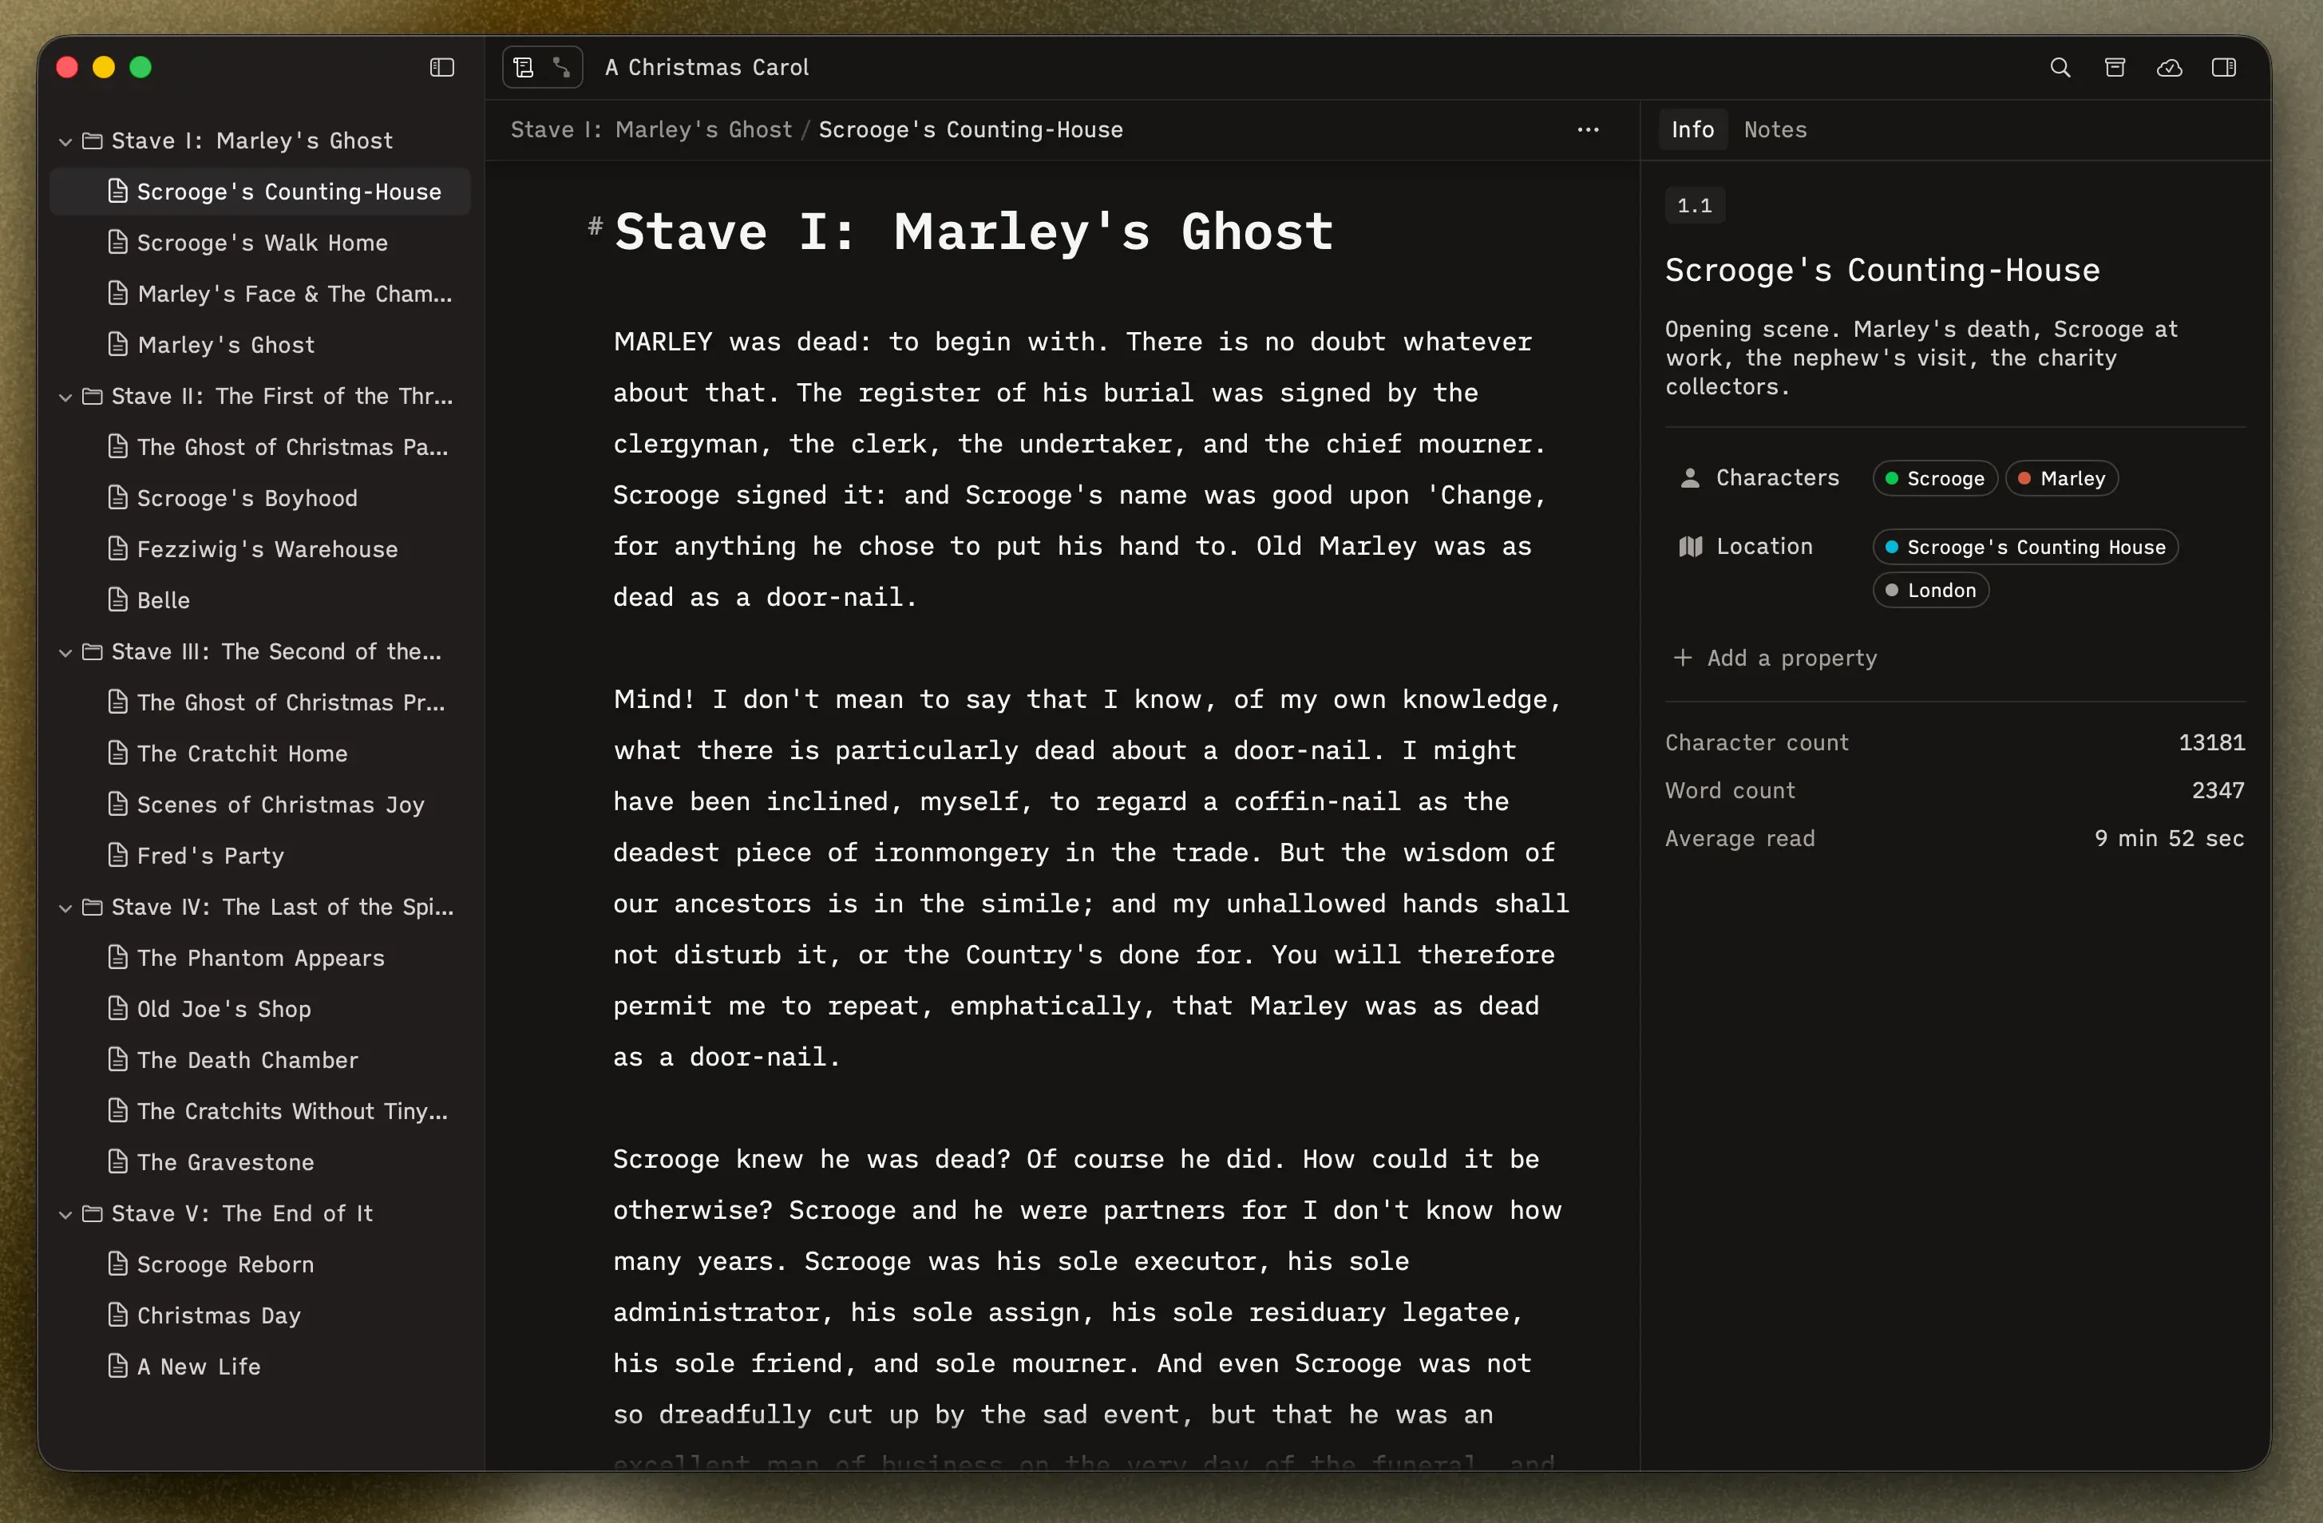
Task: Click the Word count value 2347
Action: coord(2218,791)
